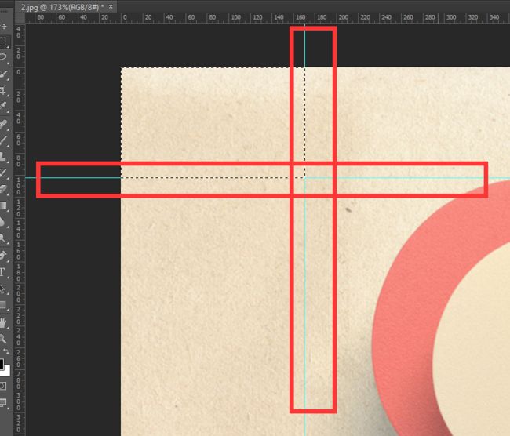Select the Rectangle shape tool
Viewport: 510px width, 436px height.
pyautogui.click(x=4, y=305)
